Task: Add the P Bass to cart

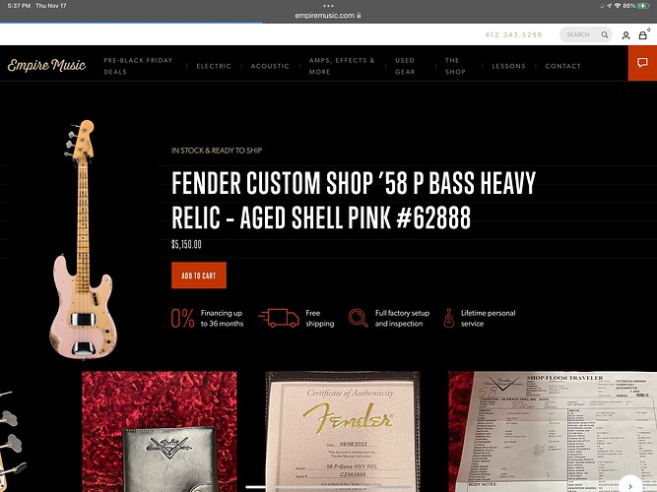Action: (x=199, y=276)
